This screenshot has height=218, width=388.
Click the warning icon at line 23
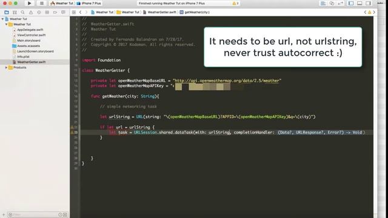click(x=73, y=132)
